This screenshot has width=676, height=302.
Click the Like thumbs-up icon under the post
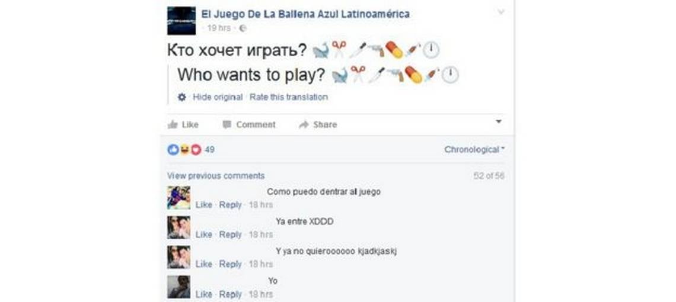click(173, 124)
